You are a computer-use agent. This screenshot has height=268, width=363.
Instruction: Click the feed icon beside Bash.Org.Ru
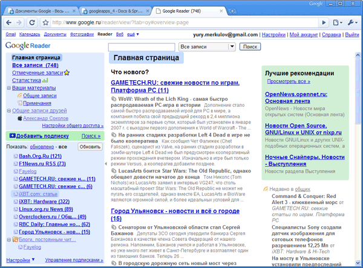16,156
